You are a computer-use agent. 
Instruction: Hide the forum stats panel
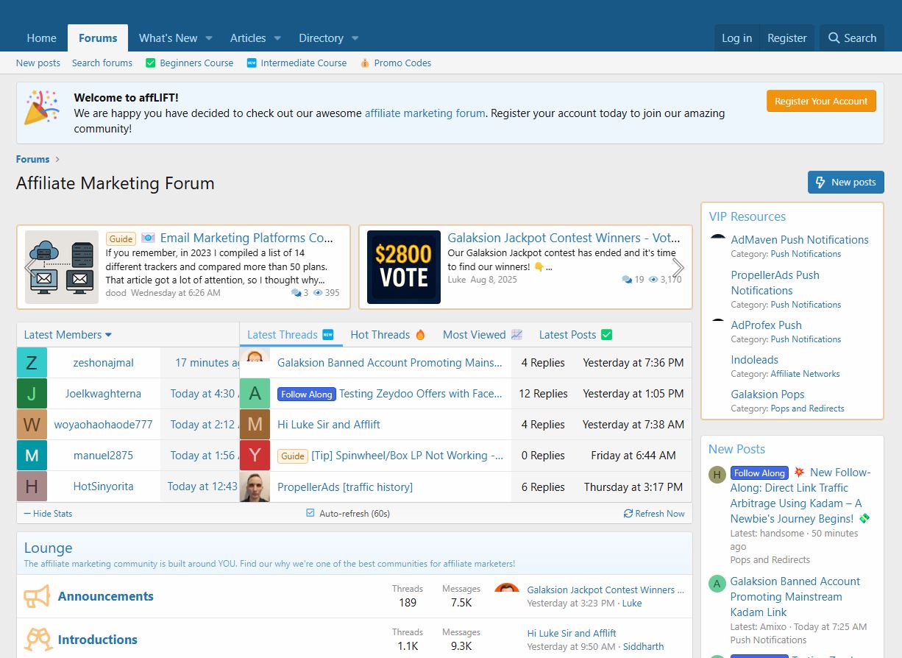tap(48, 514)
